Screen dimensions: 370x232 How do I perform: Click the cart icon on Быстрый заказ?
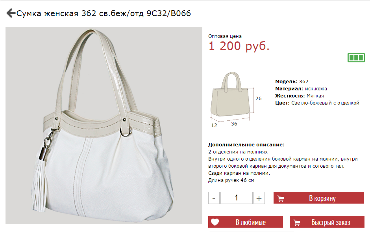pyautogui.click(x=297, y=223)
